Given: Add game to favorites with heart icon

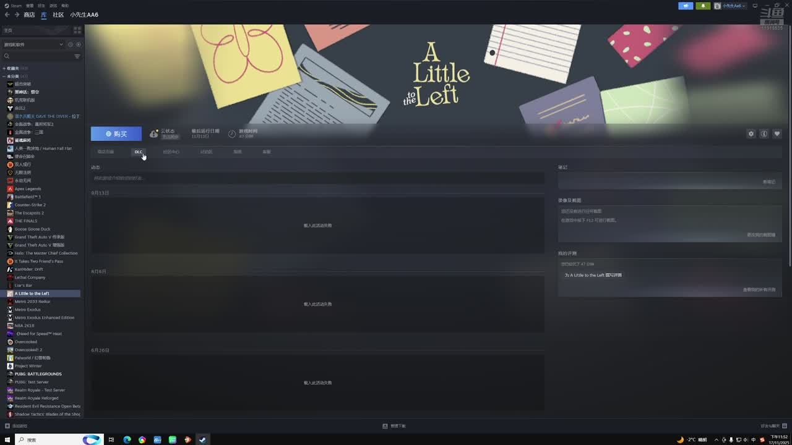Looking at the screenshot, I should 777,133.
